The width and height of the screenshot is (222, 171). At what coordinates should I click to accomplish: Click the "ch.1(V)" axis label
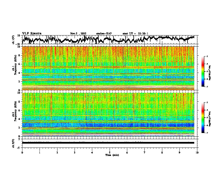(13, 40)
